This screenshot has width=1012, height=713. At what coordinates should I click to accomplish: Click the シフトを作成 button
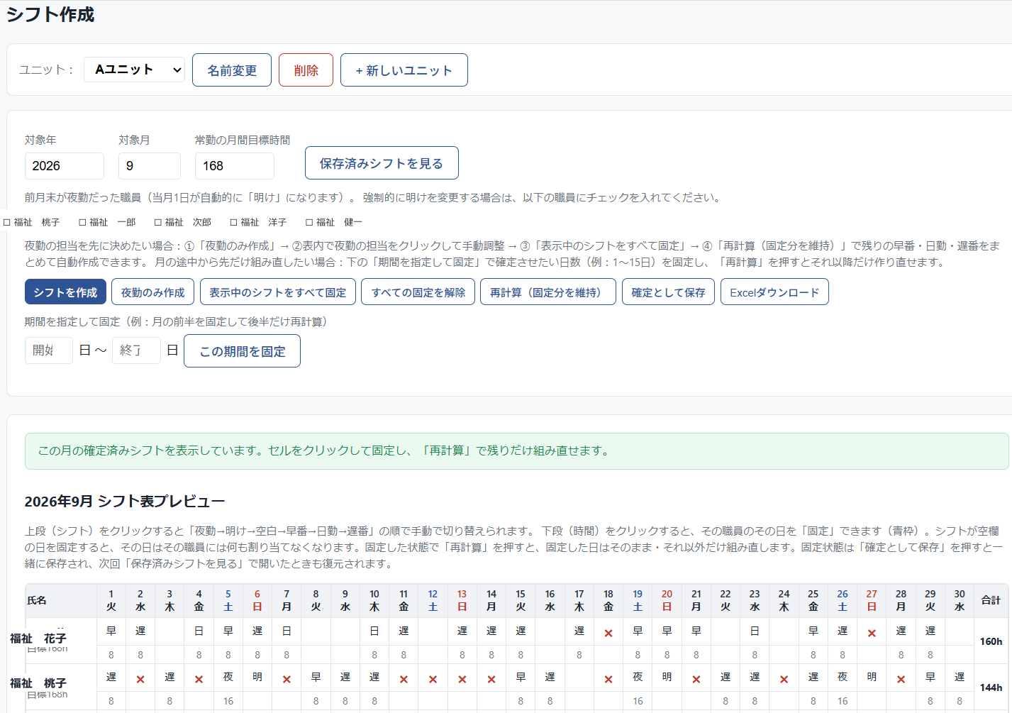(65, 292)
